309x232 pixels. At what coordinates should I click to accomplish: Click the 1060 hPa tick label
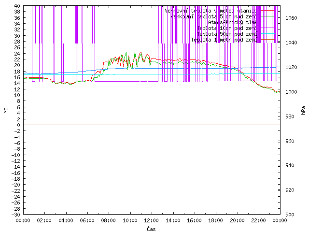click(x=291, y=18)
